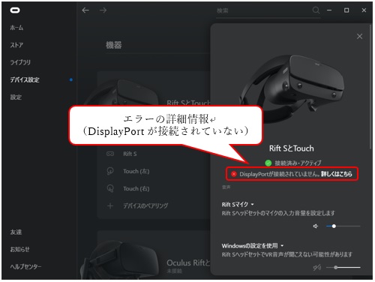Screen dimensions: 375x282
Task: Adjust the Rift S microphone volume slider
Action: pyautogui.click(x=343, y=226)
